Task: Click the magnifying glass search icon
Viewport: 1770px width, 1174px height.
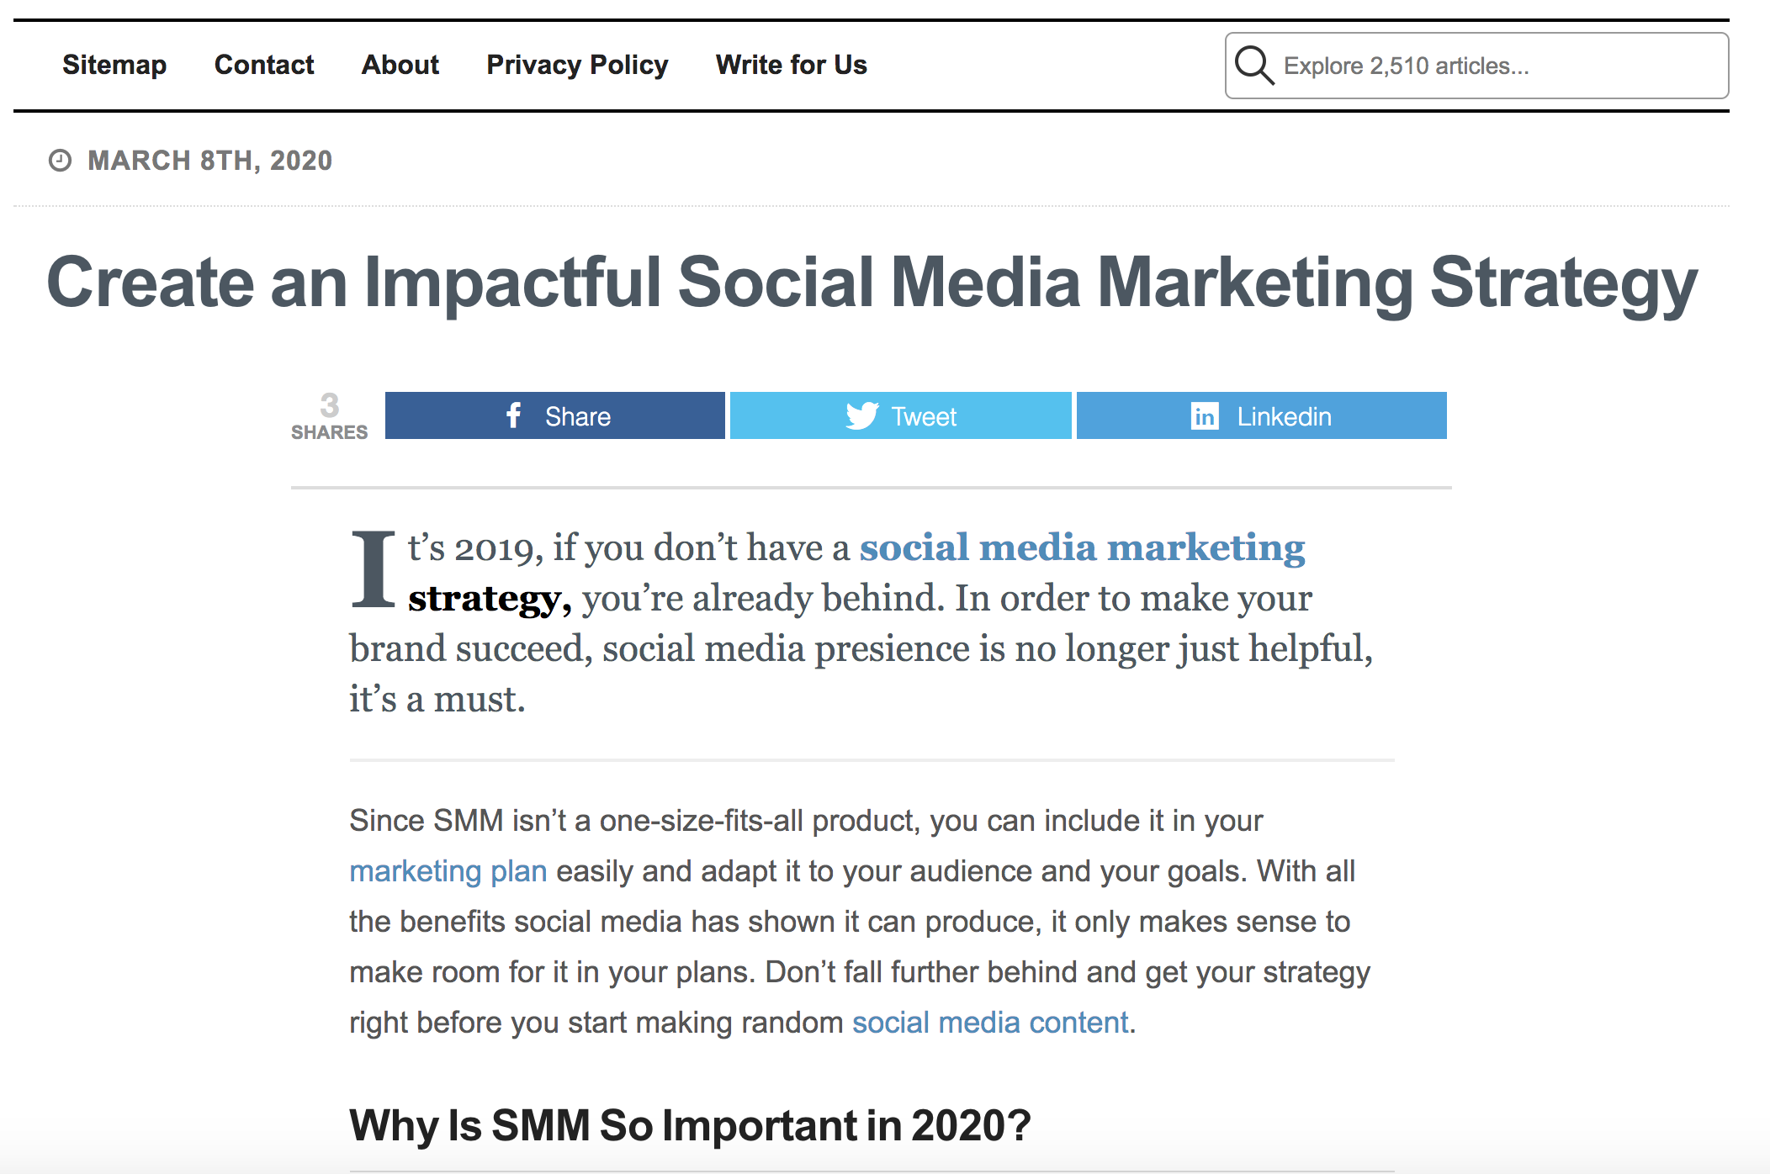Action: point(1254,66)
